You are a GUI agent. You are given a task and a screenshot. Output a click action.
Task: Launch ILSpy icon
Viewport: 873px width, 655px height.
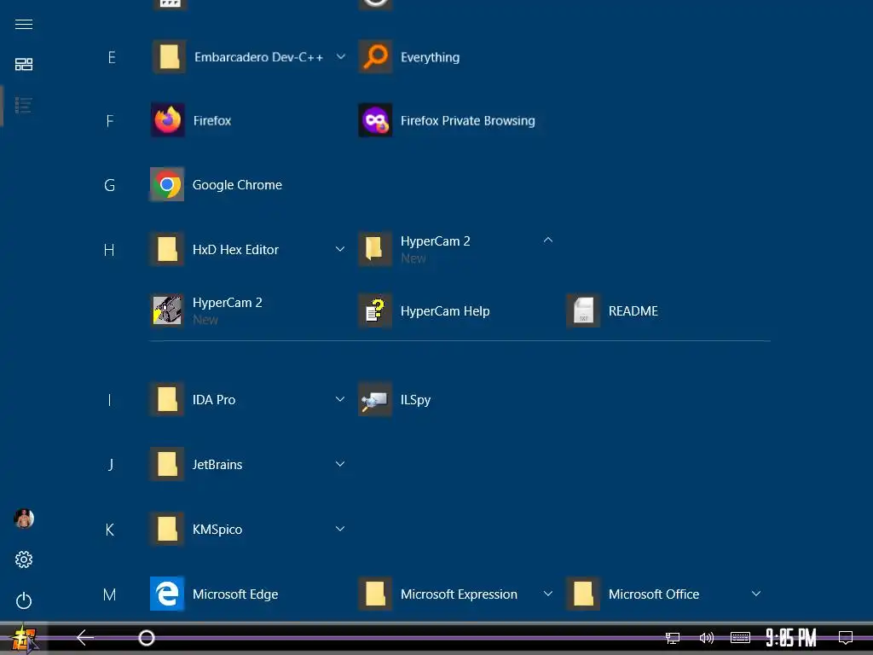(x=375, y=399)
